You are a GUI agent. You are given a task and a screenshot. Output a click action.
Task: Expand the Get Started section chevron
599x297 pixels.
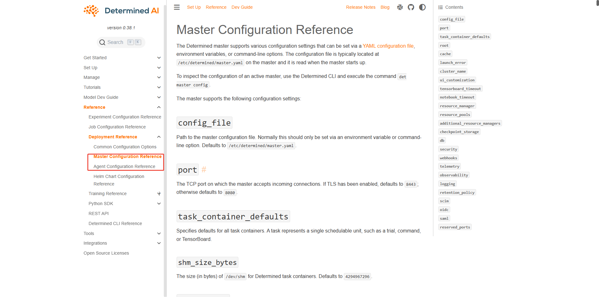coord(159,58)
